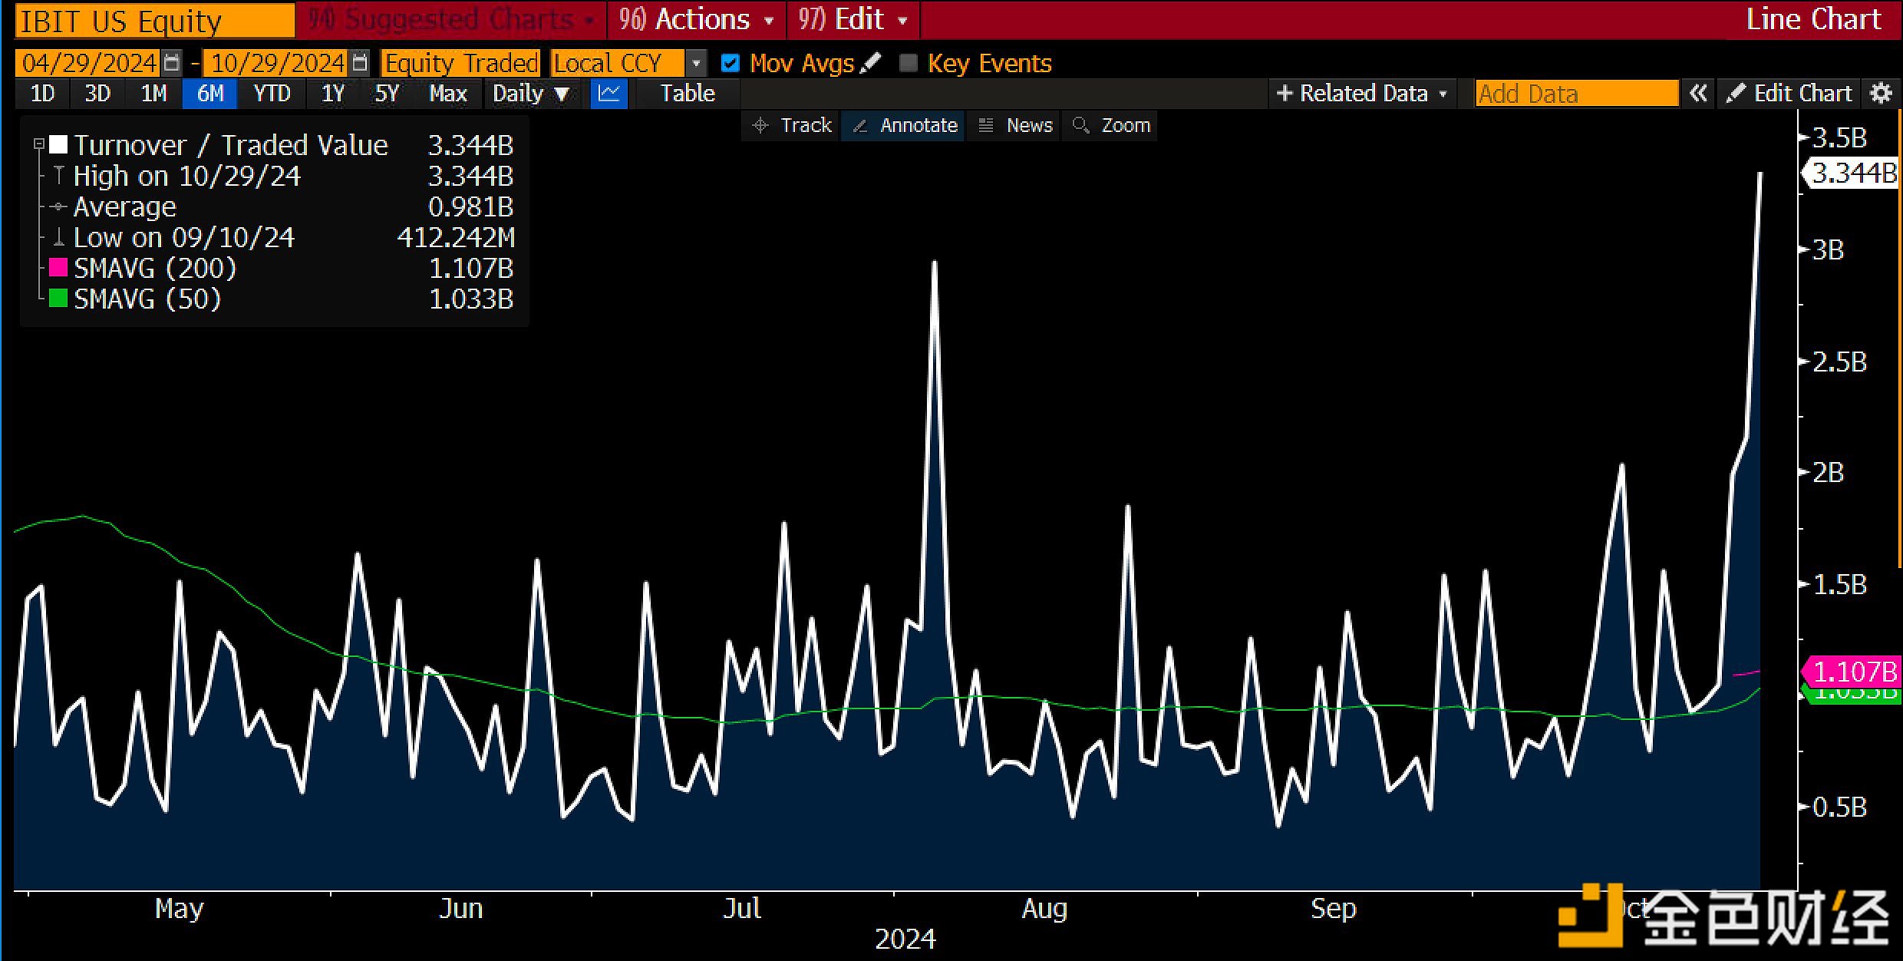Select the 1M range tab

pos(153,94)
